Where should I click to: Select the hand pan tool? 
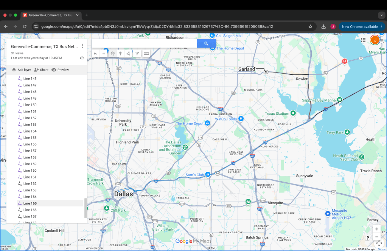click(113, 54)
